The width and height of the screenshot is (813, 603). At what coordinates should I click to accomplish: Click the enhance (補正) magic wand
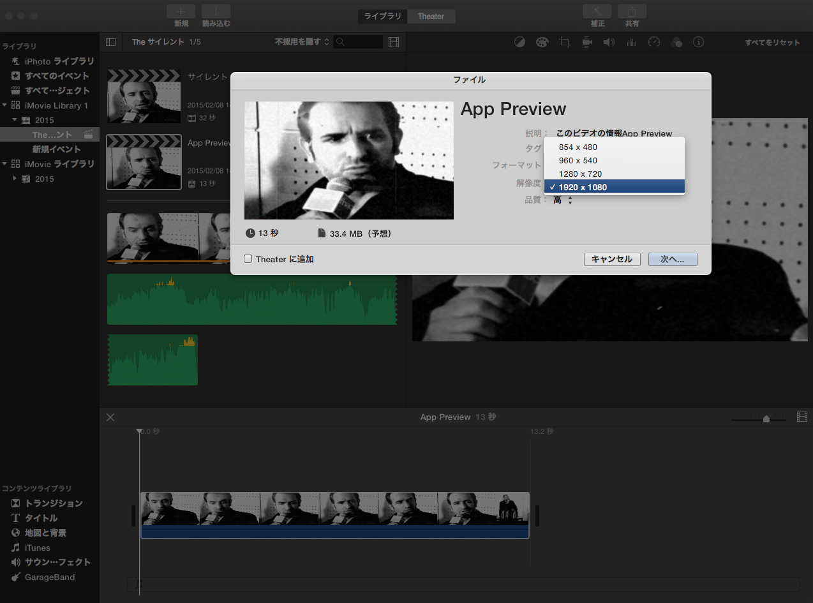pos(597,12)
